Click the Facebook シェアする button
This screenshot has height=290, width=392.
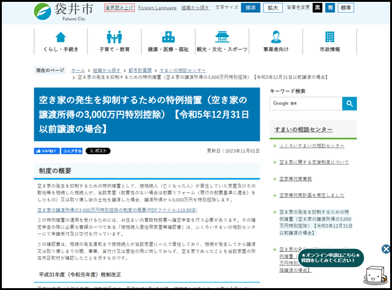pyautogui.click(x=72, y=151)
